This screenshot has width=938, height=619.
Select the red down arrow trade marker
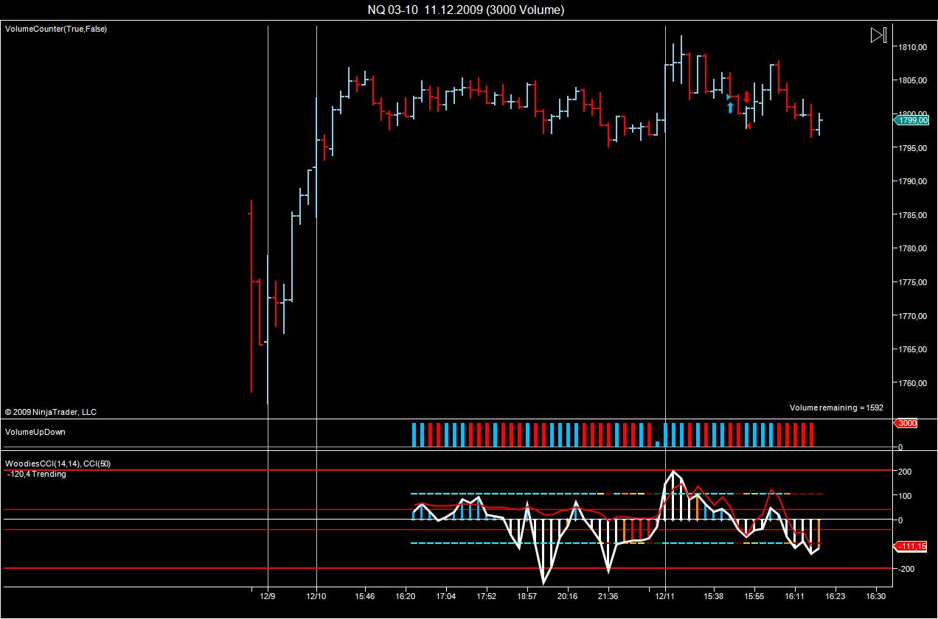746,97
